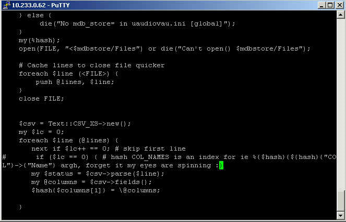
Task: Click on "$csv = Text::CSV_XS->new();" line
Action: point(75,124)
